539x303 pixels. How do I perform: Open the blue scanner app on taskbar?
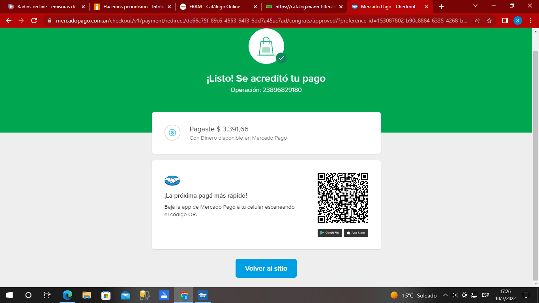click(164, 295)
